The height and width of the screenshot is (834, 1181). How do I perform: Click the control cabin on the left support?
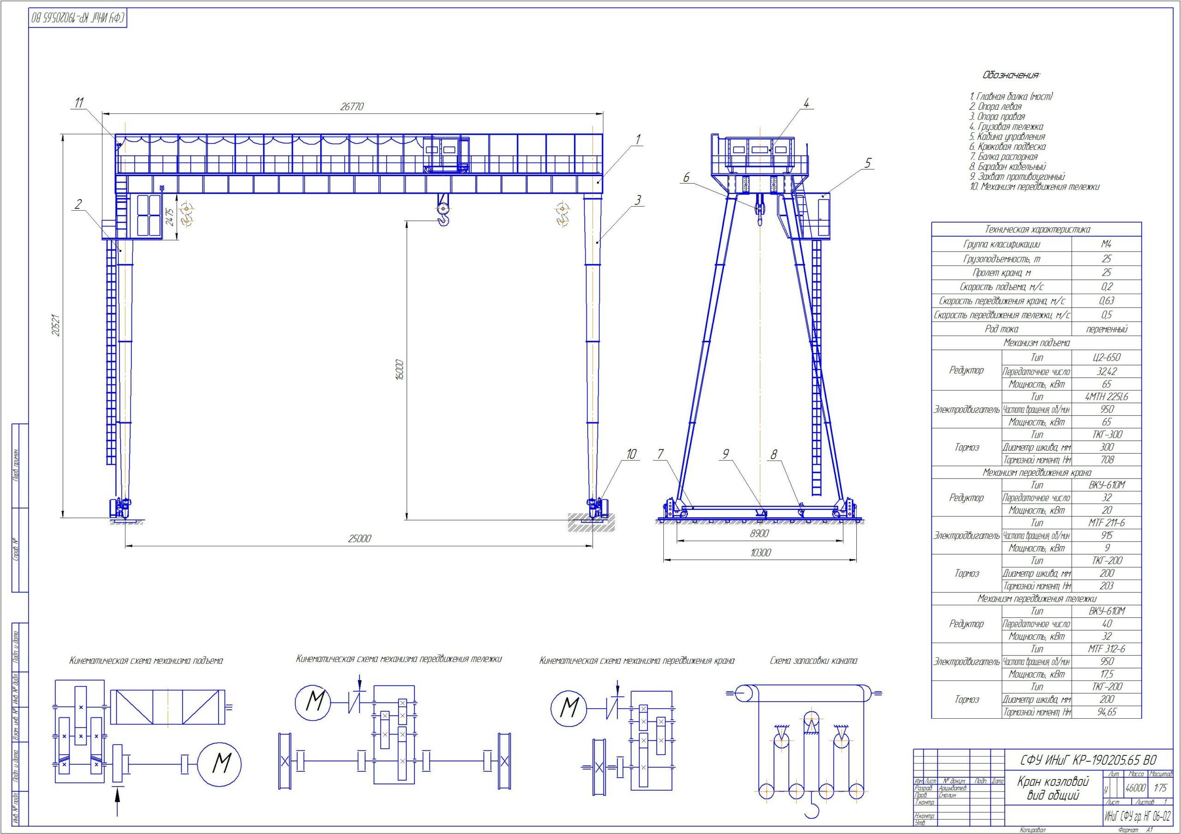point(149,215)
